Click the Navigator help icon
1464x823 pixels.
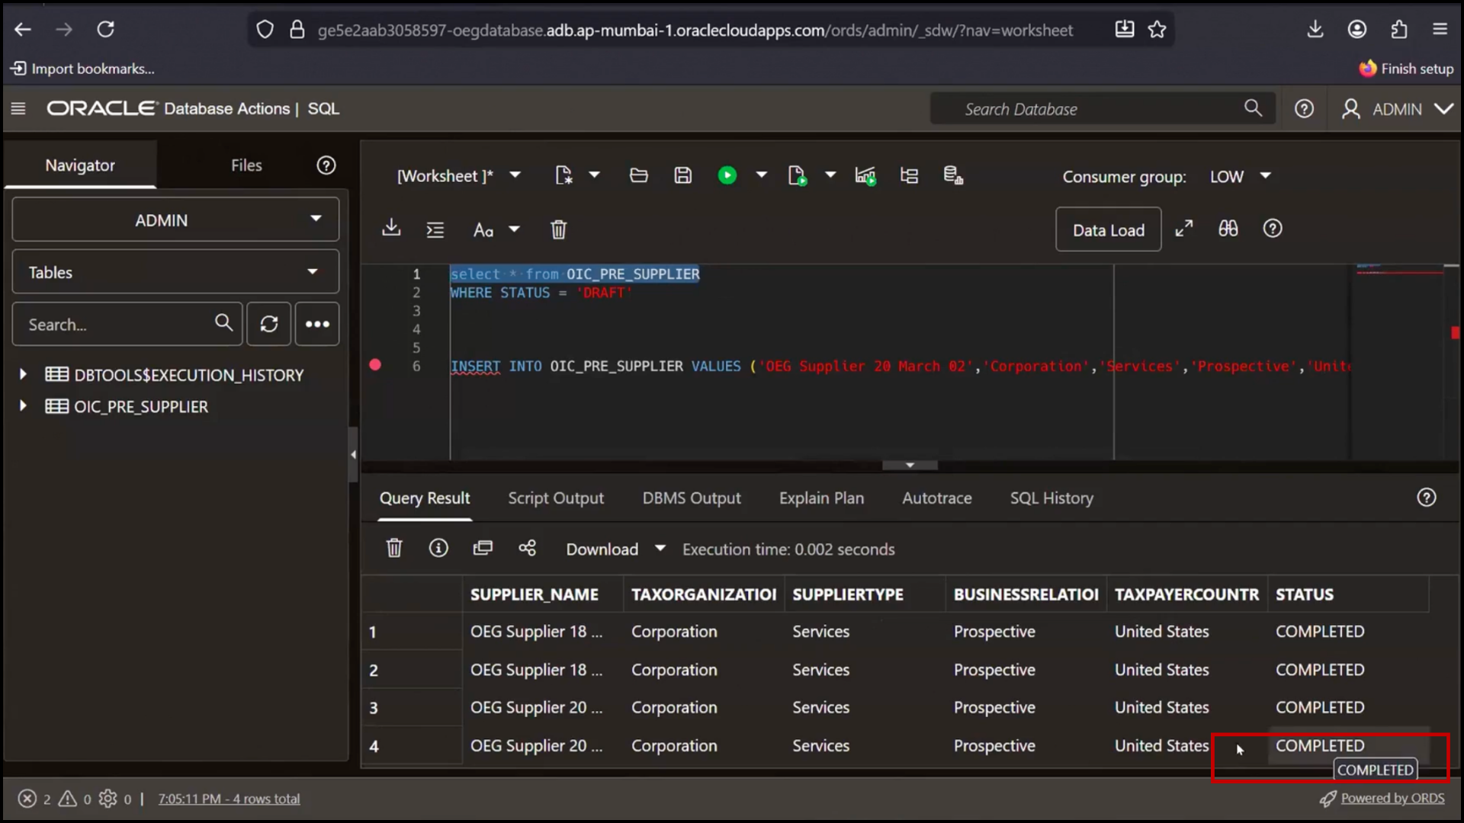[326, 165]
